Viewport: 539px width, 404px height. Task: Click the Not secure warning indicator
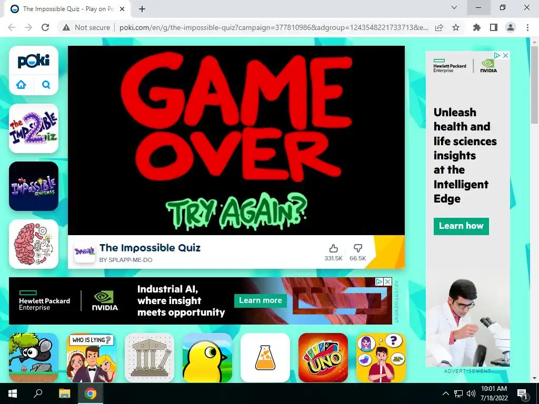click(x=86, y=27)
